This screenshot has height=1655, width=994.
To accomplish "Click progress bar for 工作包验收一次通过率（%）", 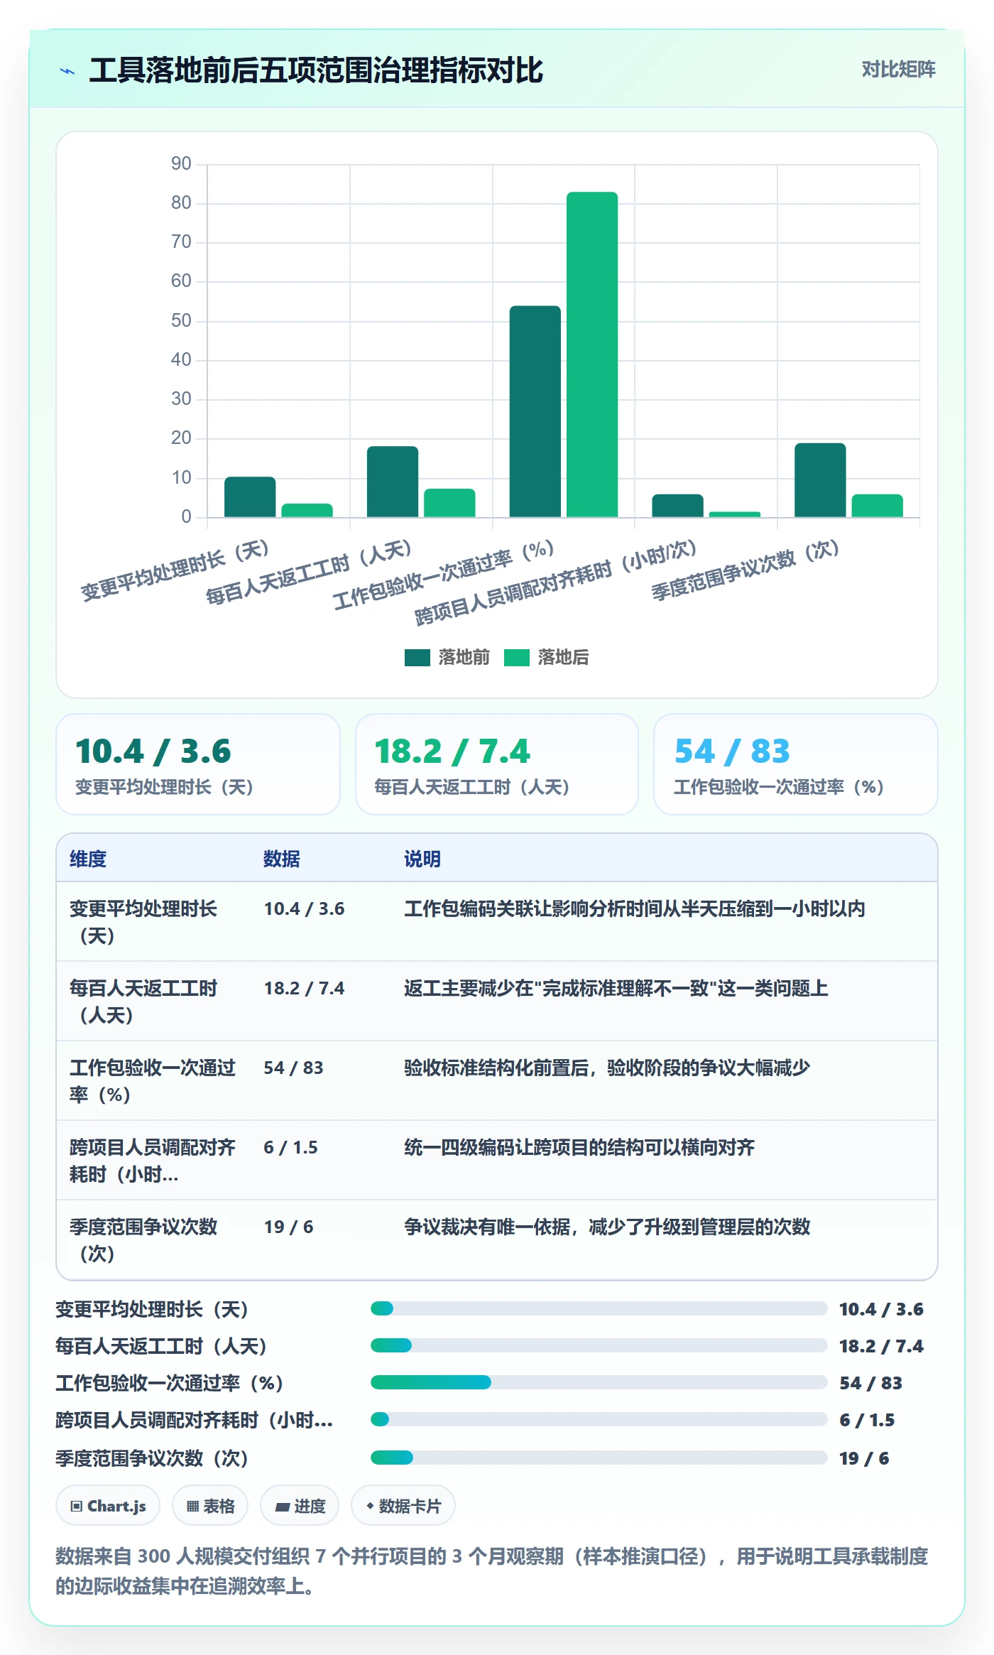I will (599, 1382).
